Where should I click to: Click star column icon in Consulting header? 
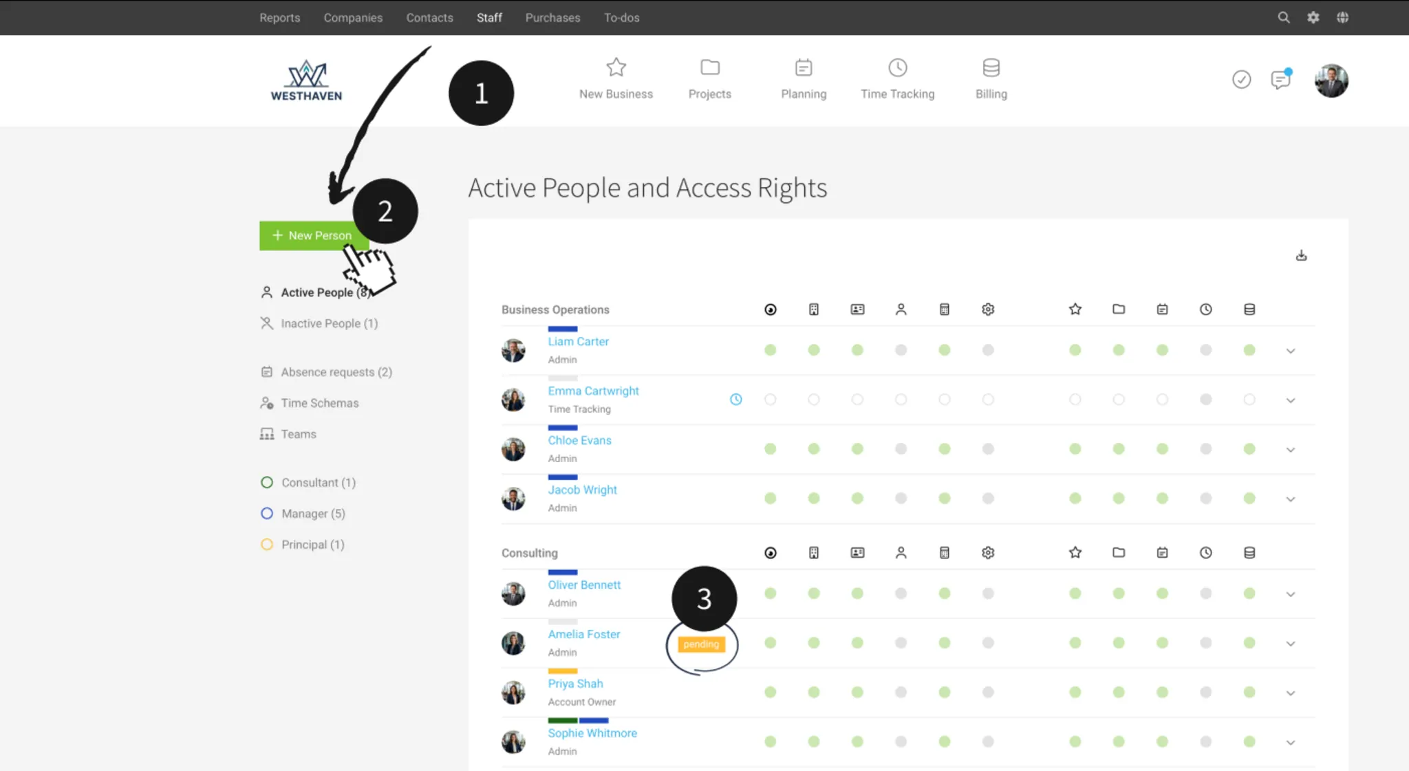click(x=1075, y=553)
